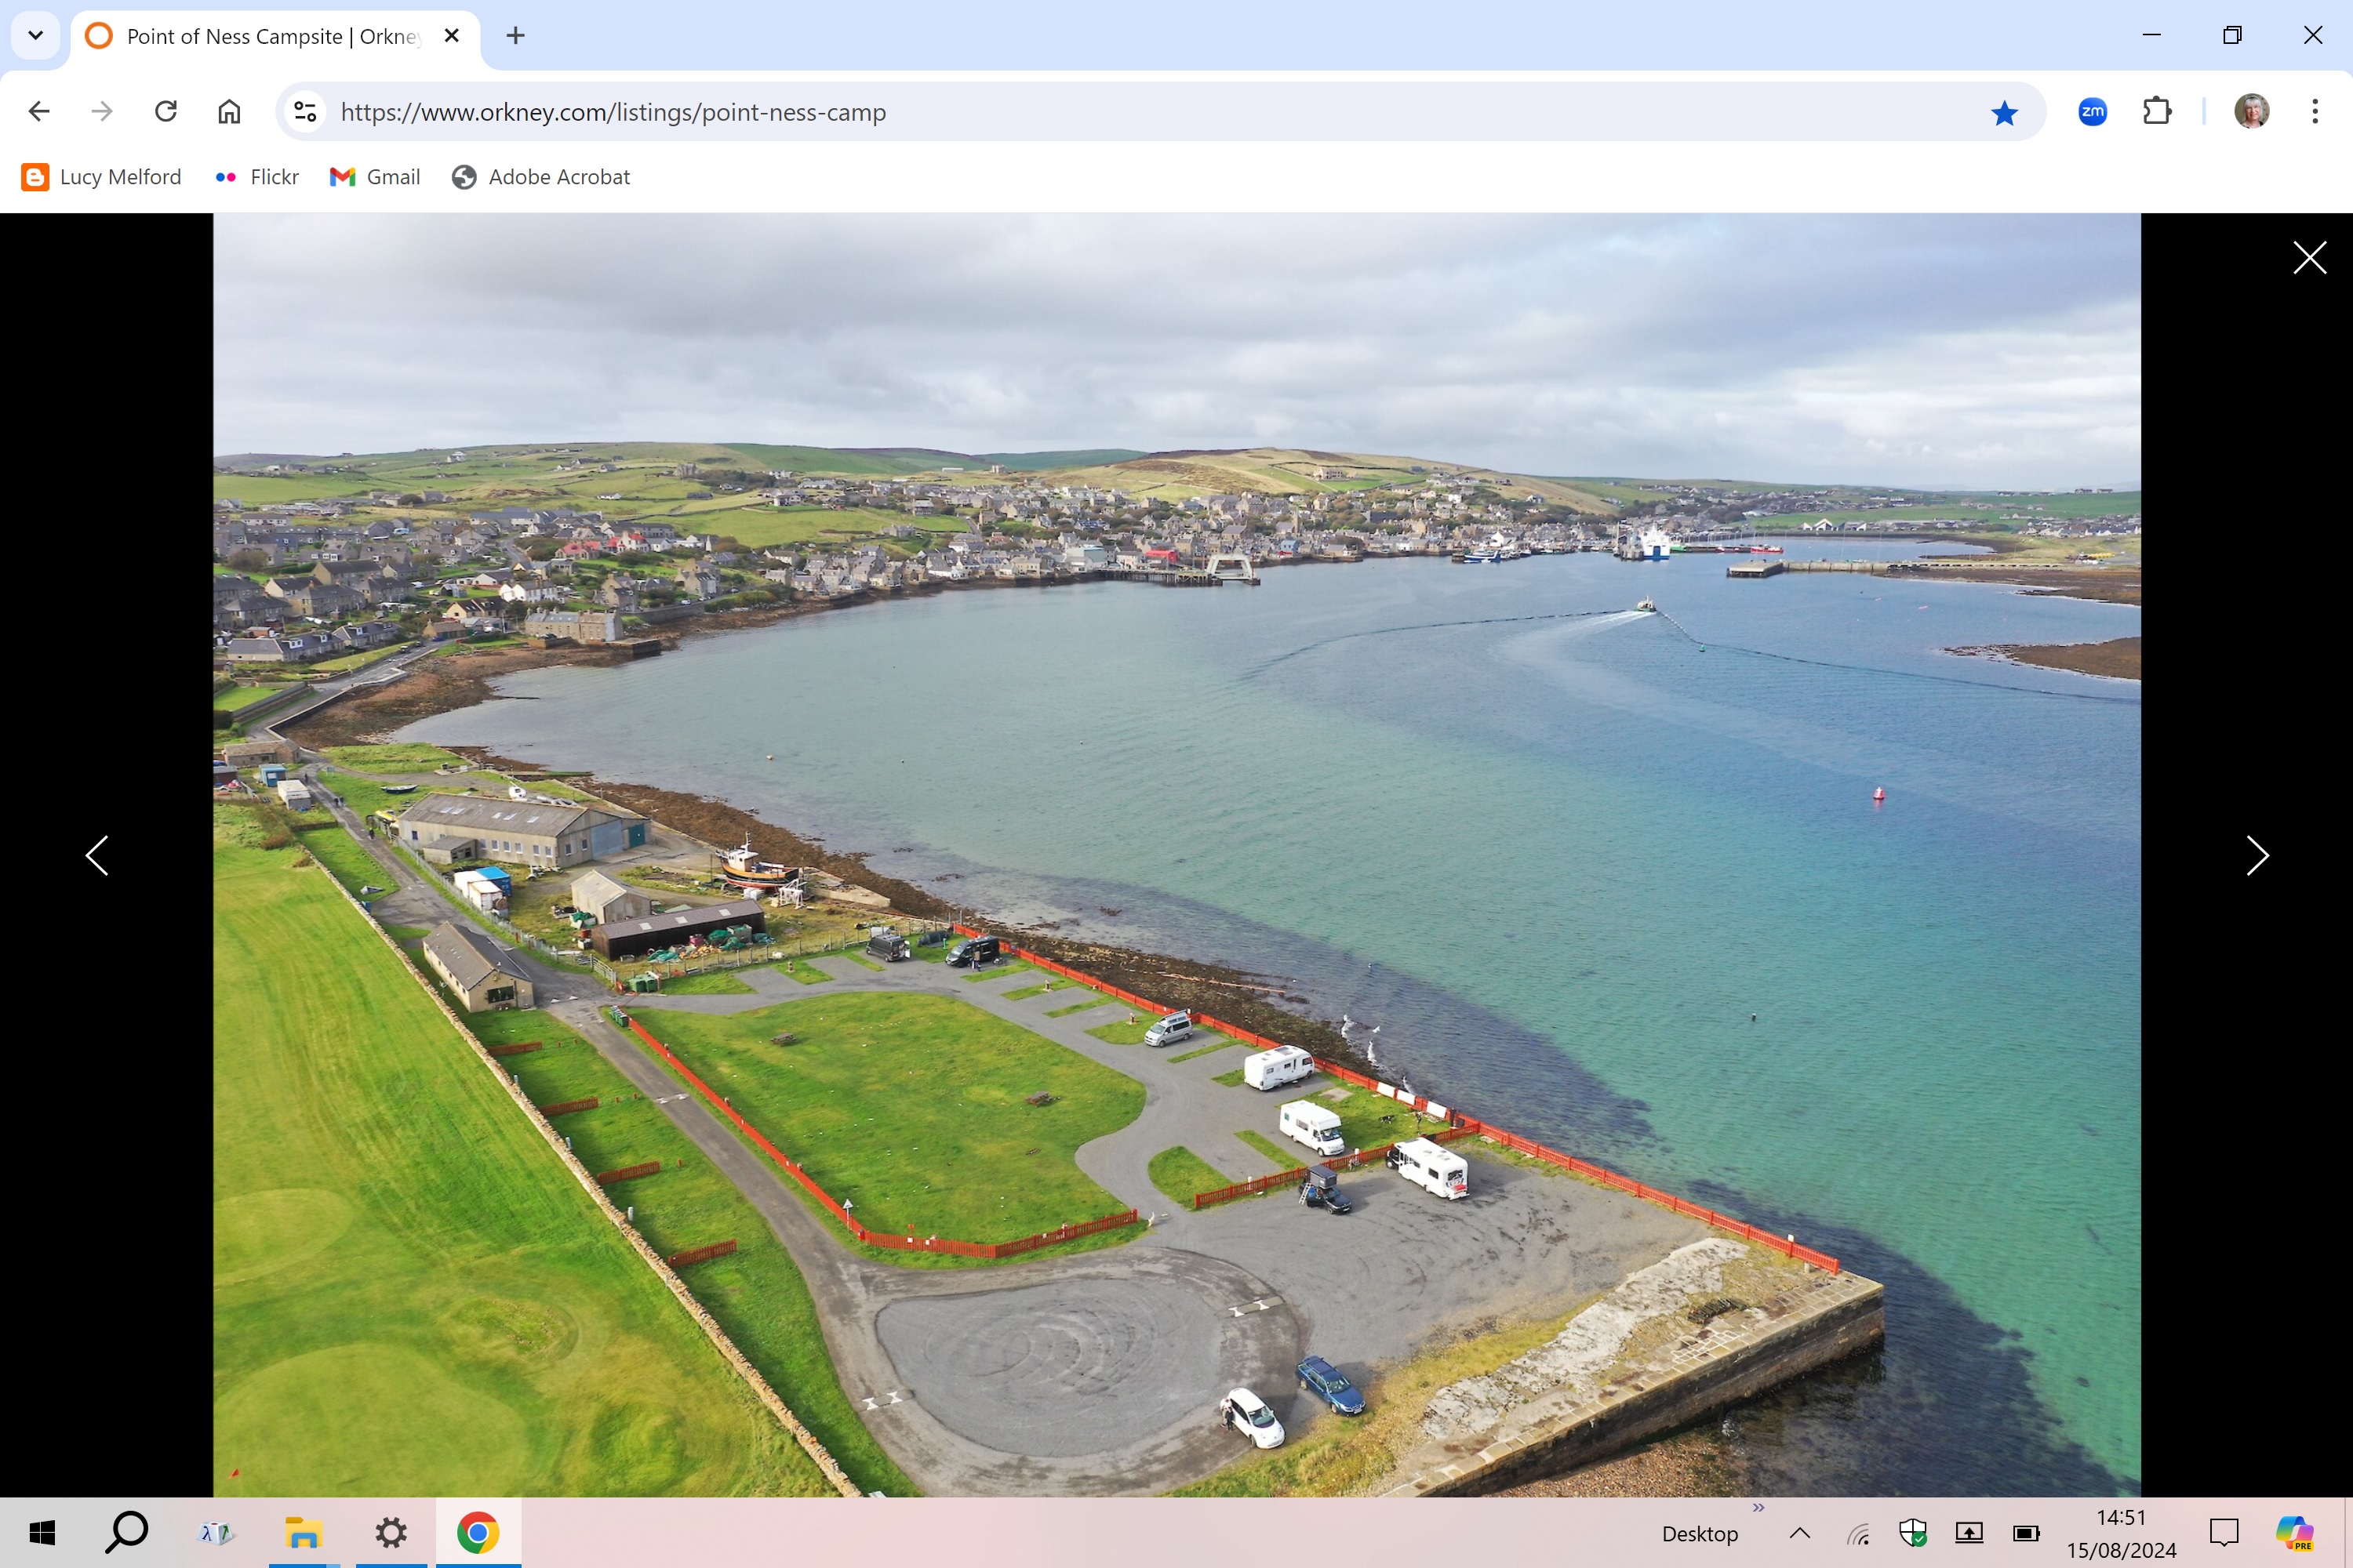
Task: Open the Flickr bookmark
Action: click(257, 177)
